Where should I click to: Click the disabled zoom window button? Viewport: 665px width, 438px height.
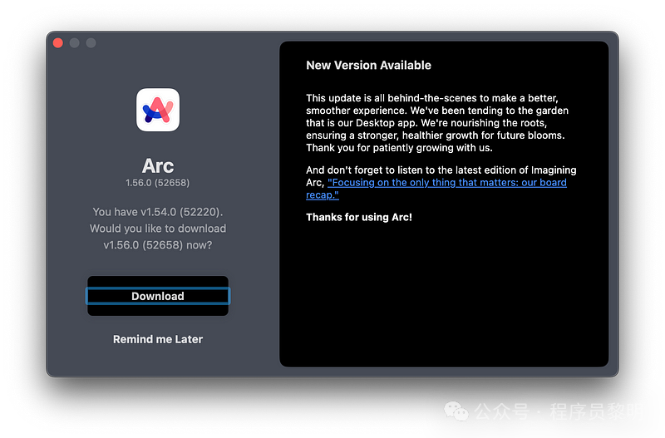[91, 43]
